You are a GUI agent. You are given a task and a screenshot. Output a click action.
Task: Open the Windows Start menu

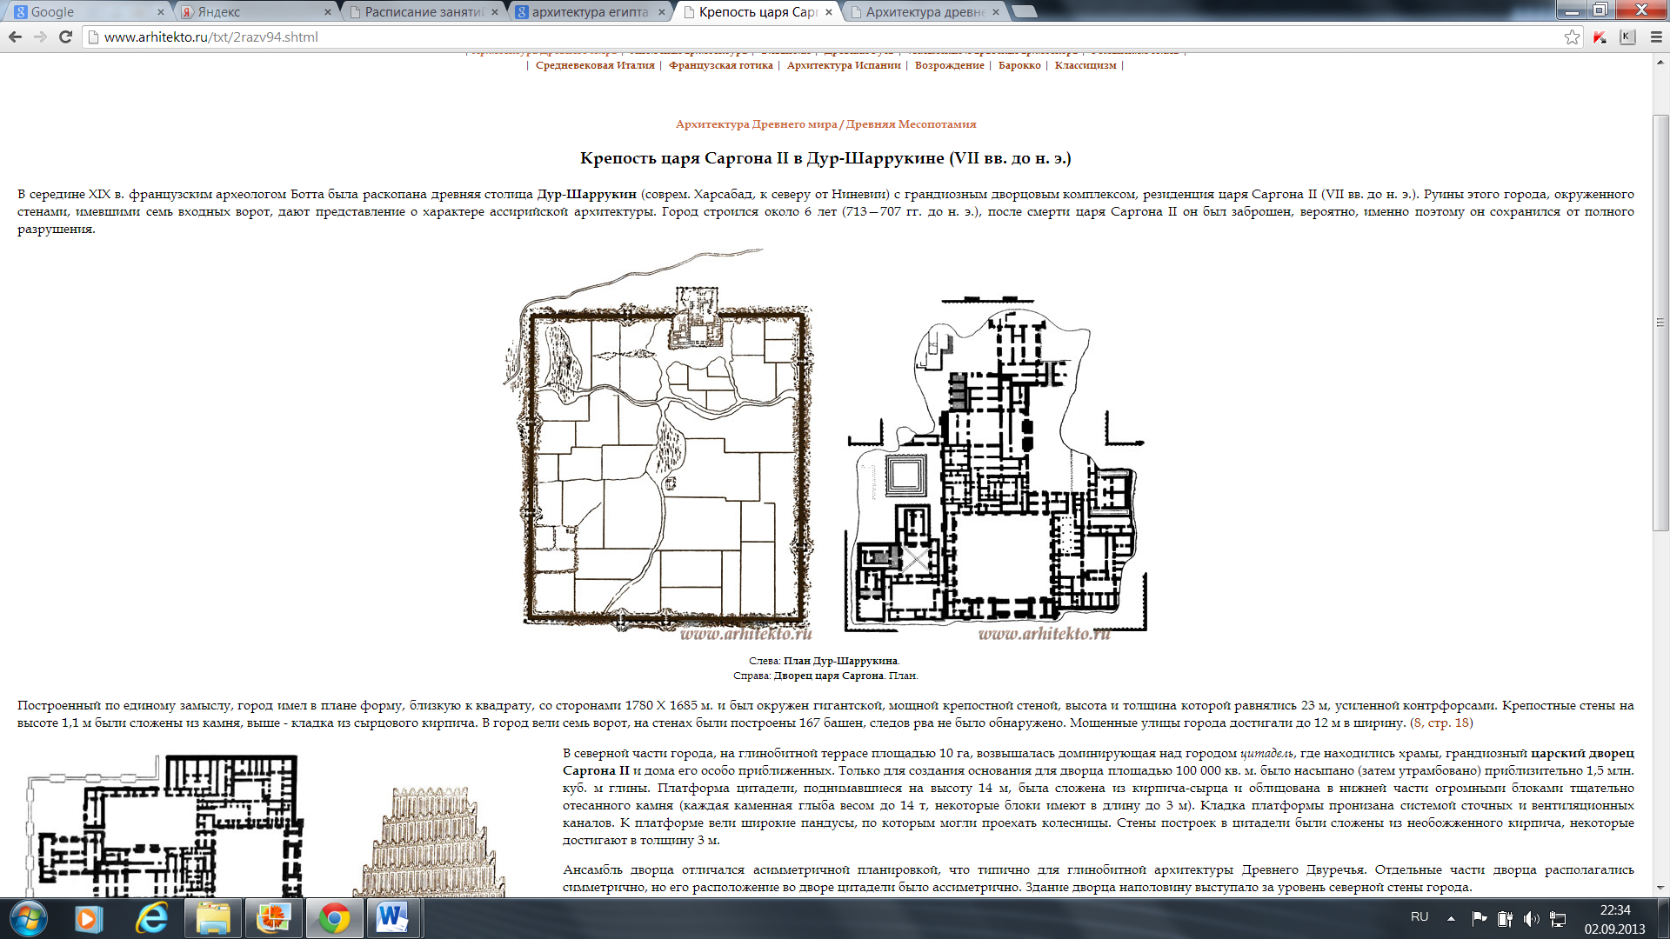(x=28, y=918)
